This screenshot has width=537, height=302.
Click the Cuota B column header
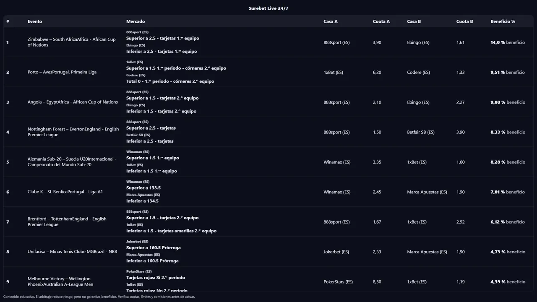(x=464, y=21)
